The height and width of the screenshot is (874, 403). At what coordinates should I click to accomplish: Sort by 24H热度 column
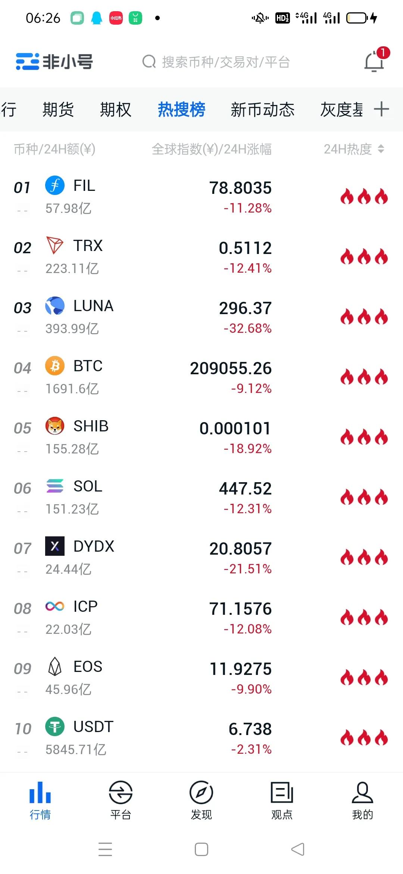click(x=354, y=149)
